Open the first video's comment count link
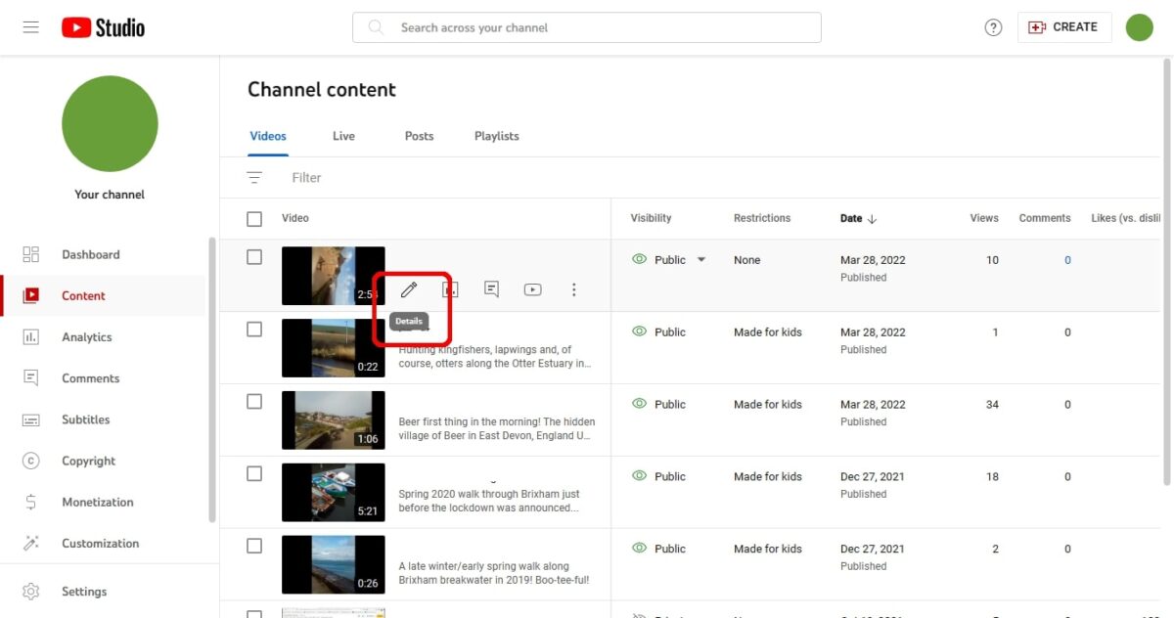The width and height of the screenshot is (1174, 618). (1067, 260)
